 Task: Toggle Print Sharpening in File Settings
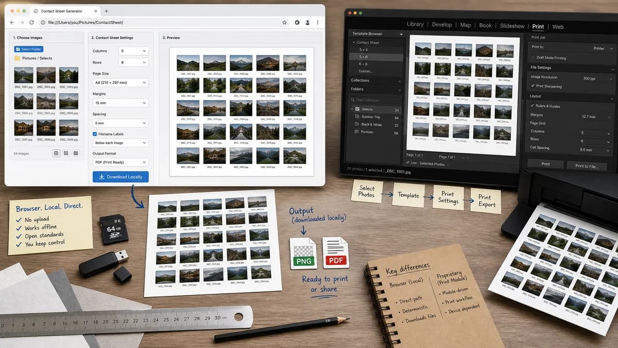pyautogui.click(x=534, y=86)
